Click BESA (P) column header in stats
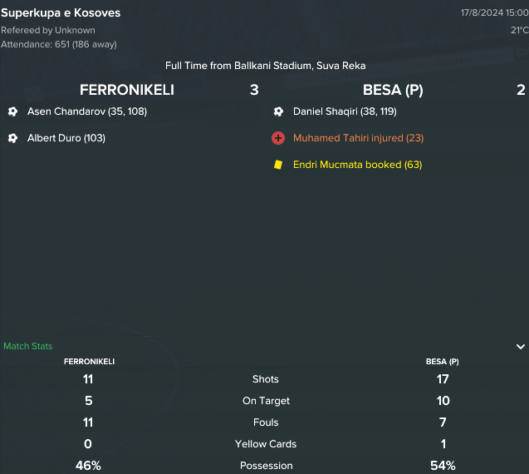 tap(443, 362)
